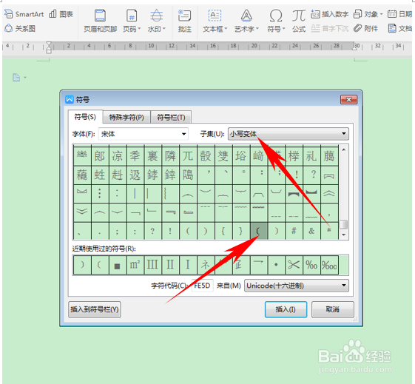Click 插入(I) insert button

(286, 309)
